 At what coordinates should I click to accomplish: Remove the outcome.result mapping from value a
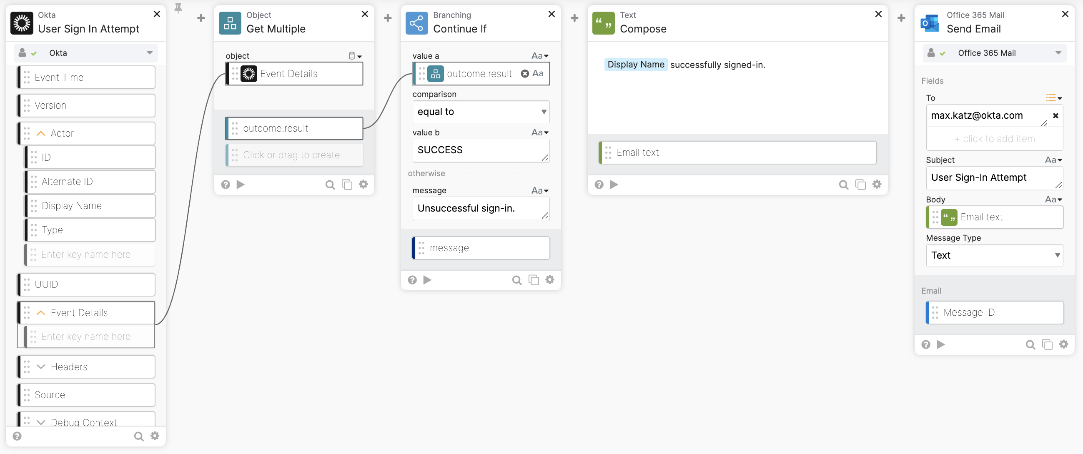point(525,73)
